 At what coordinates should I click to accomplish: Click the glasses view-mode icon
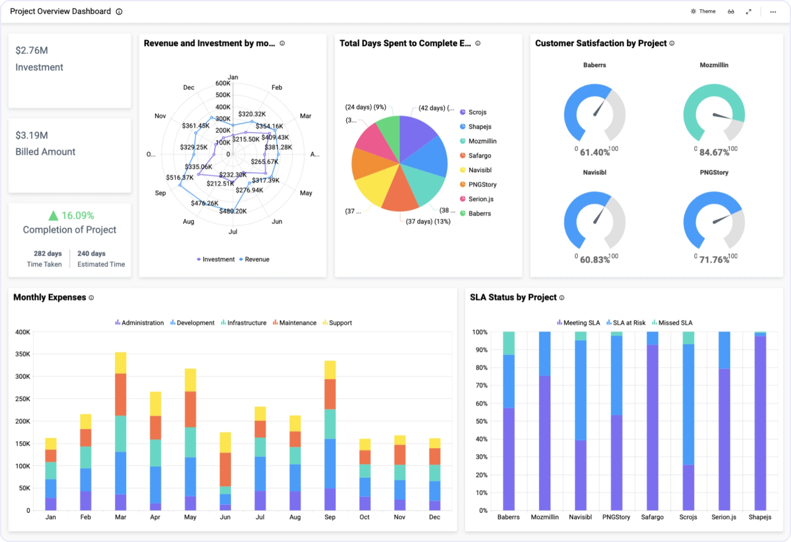731,12
